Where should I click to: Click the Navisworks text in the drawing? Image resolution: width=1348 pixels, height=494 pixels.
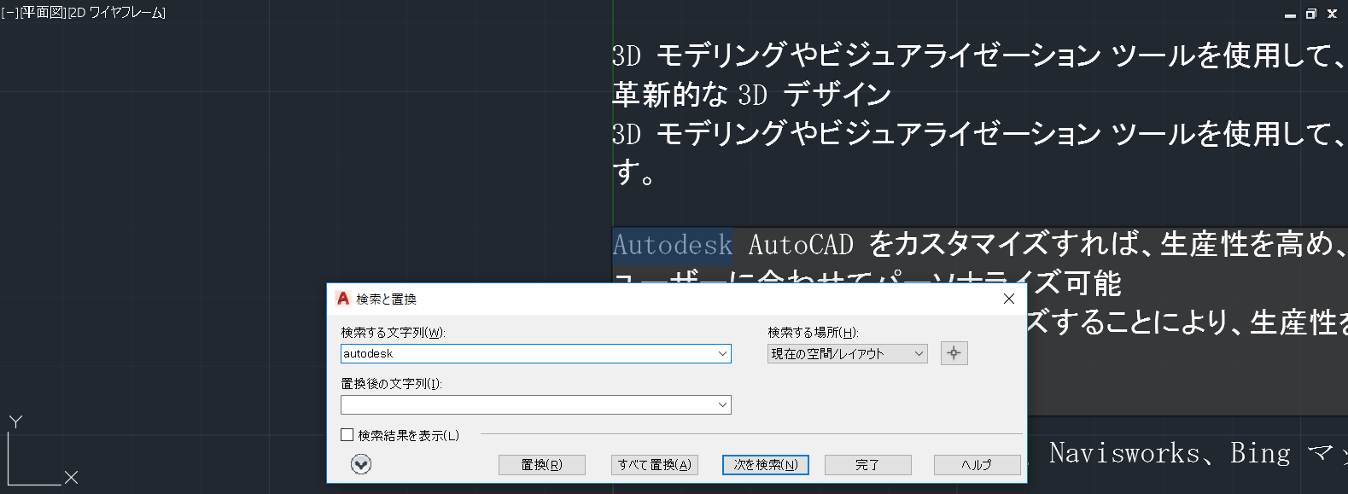click(1124, 453)
